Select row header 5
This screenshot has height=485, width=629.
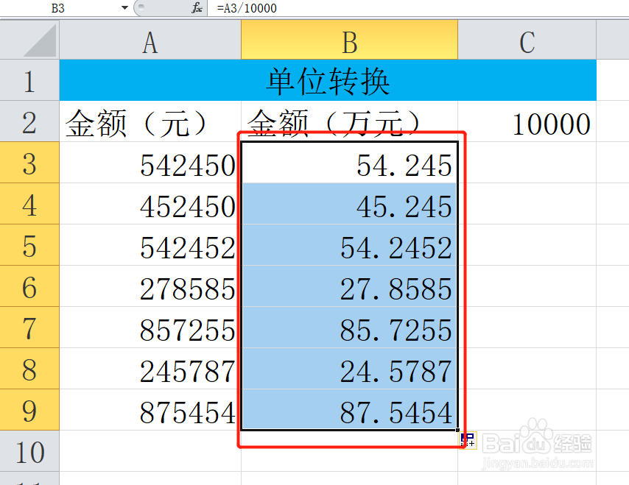[x=29, y=247]
